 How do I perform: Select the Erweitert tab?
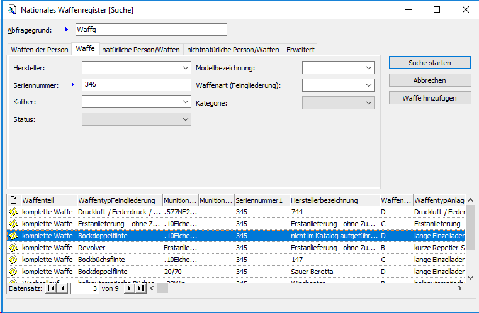coord(300,50)
